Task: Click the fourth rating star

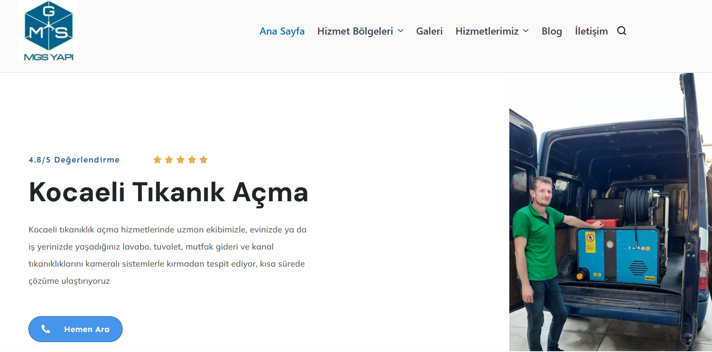Action: 192,160
